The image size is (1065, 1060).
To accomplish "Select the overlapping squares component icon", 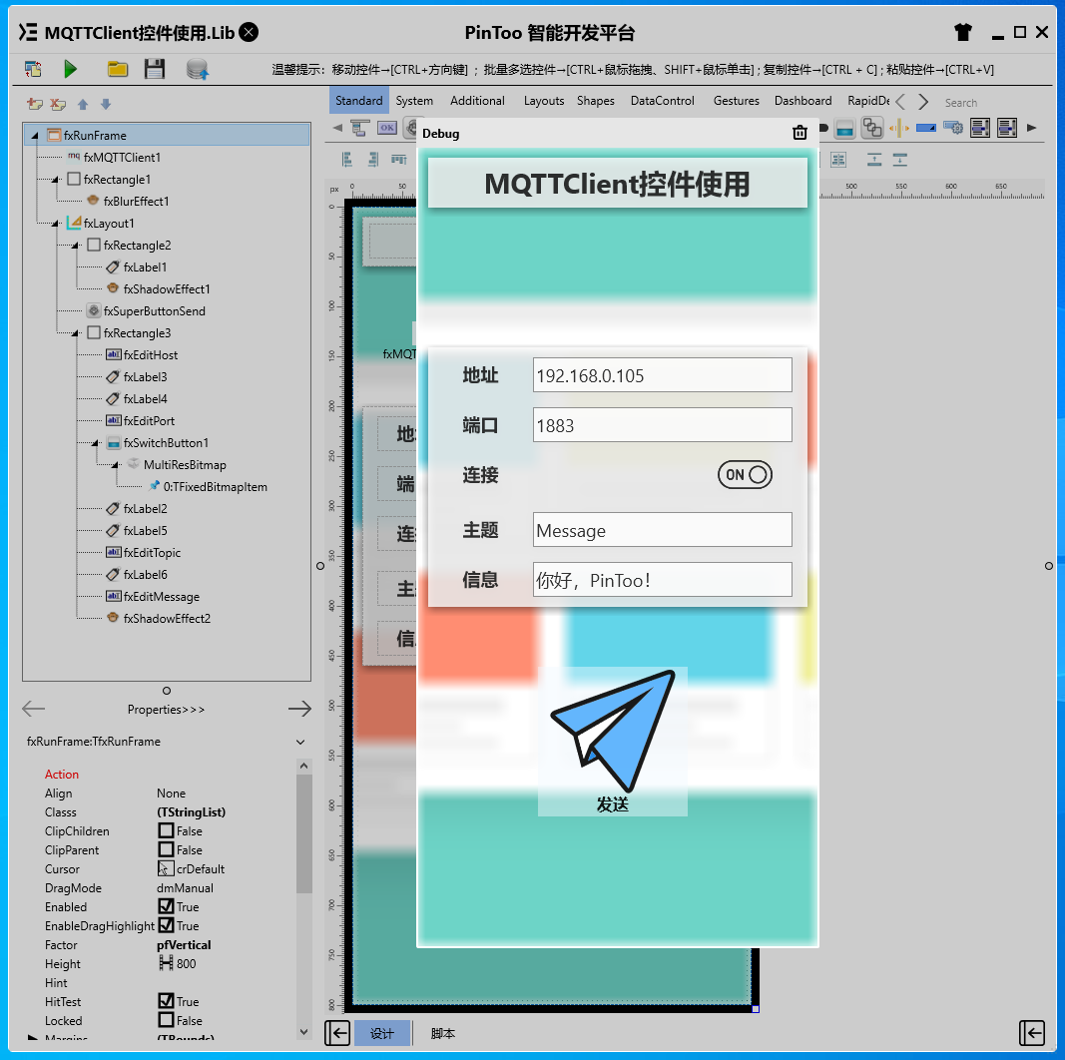I will (x=872, y=128).
